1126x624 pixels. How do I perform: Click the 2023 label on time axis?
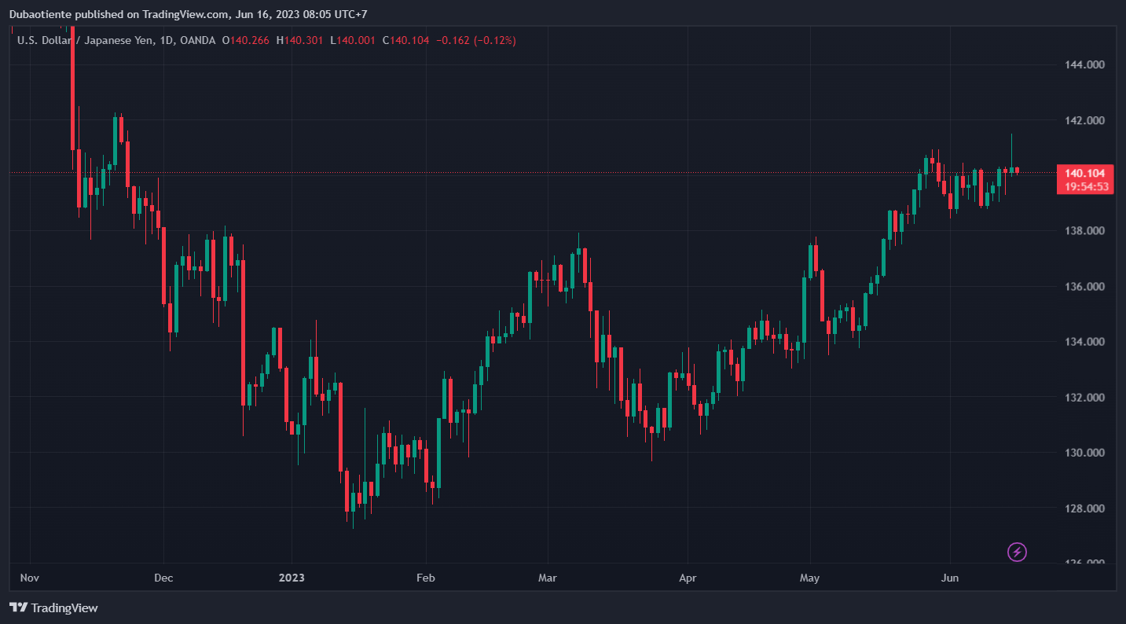[x=291, y=578]
